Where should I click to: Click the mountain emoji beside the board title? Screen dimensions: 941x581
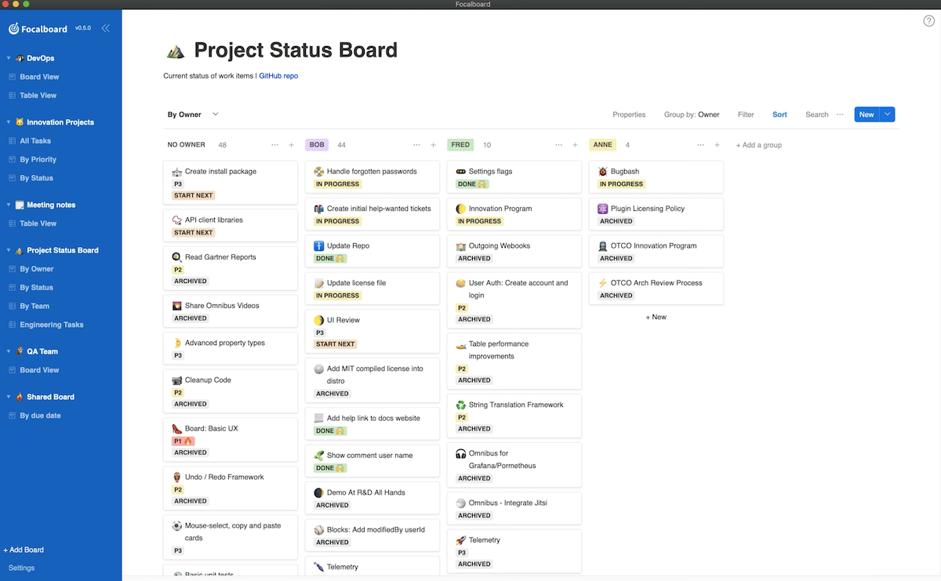pos(176,49)
